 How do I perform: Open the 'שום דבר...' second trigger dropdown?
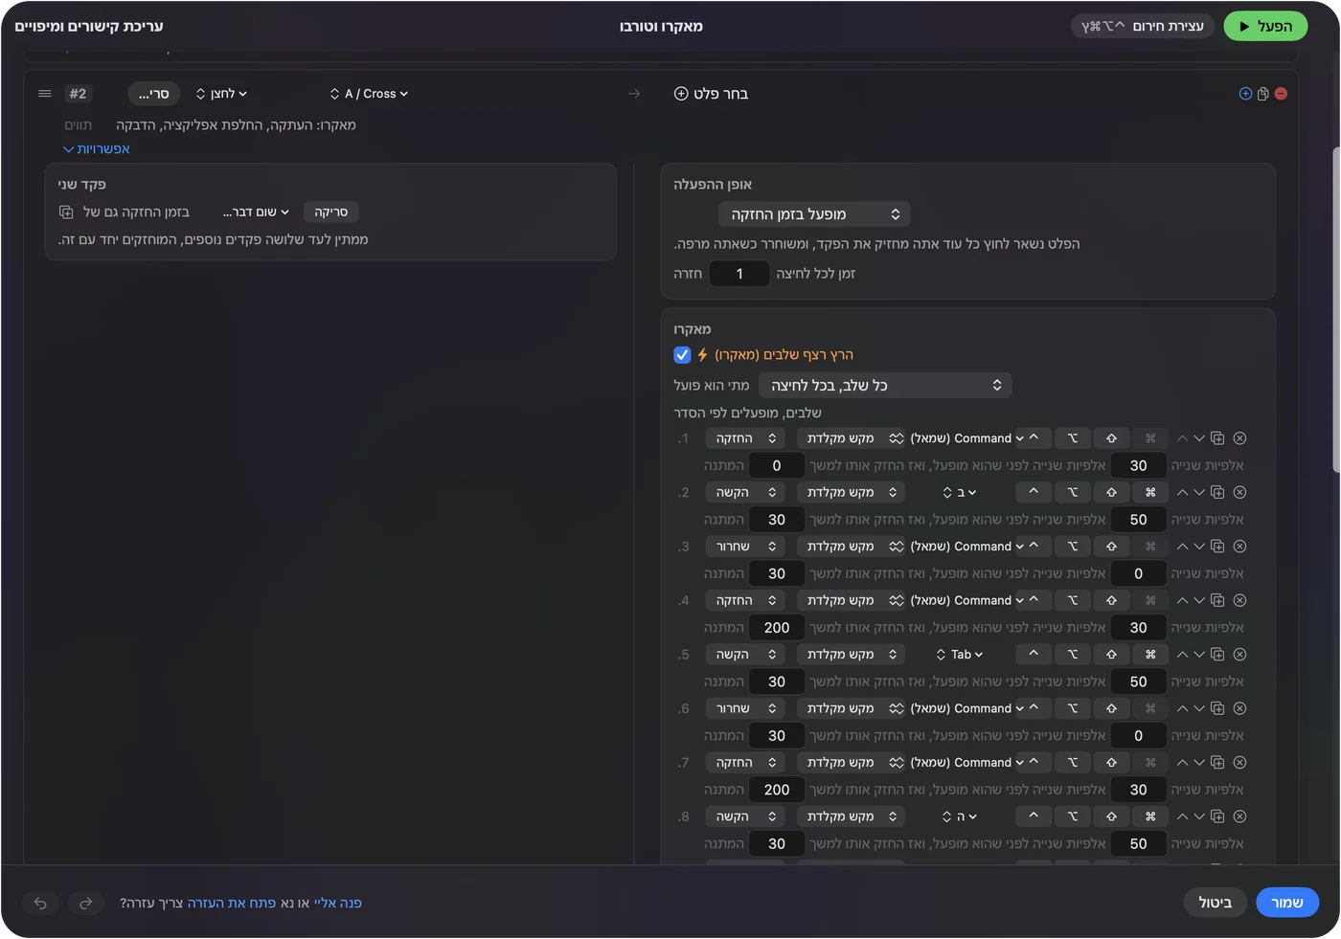[256, 212]
